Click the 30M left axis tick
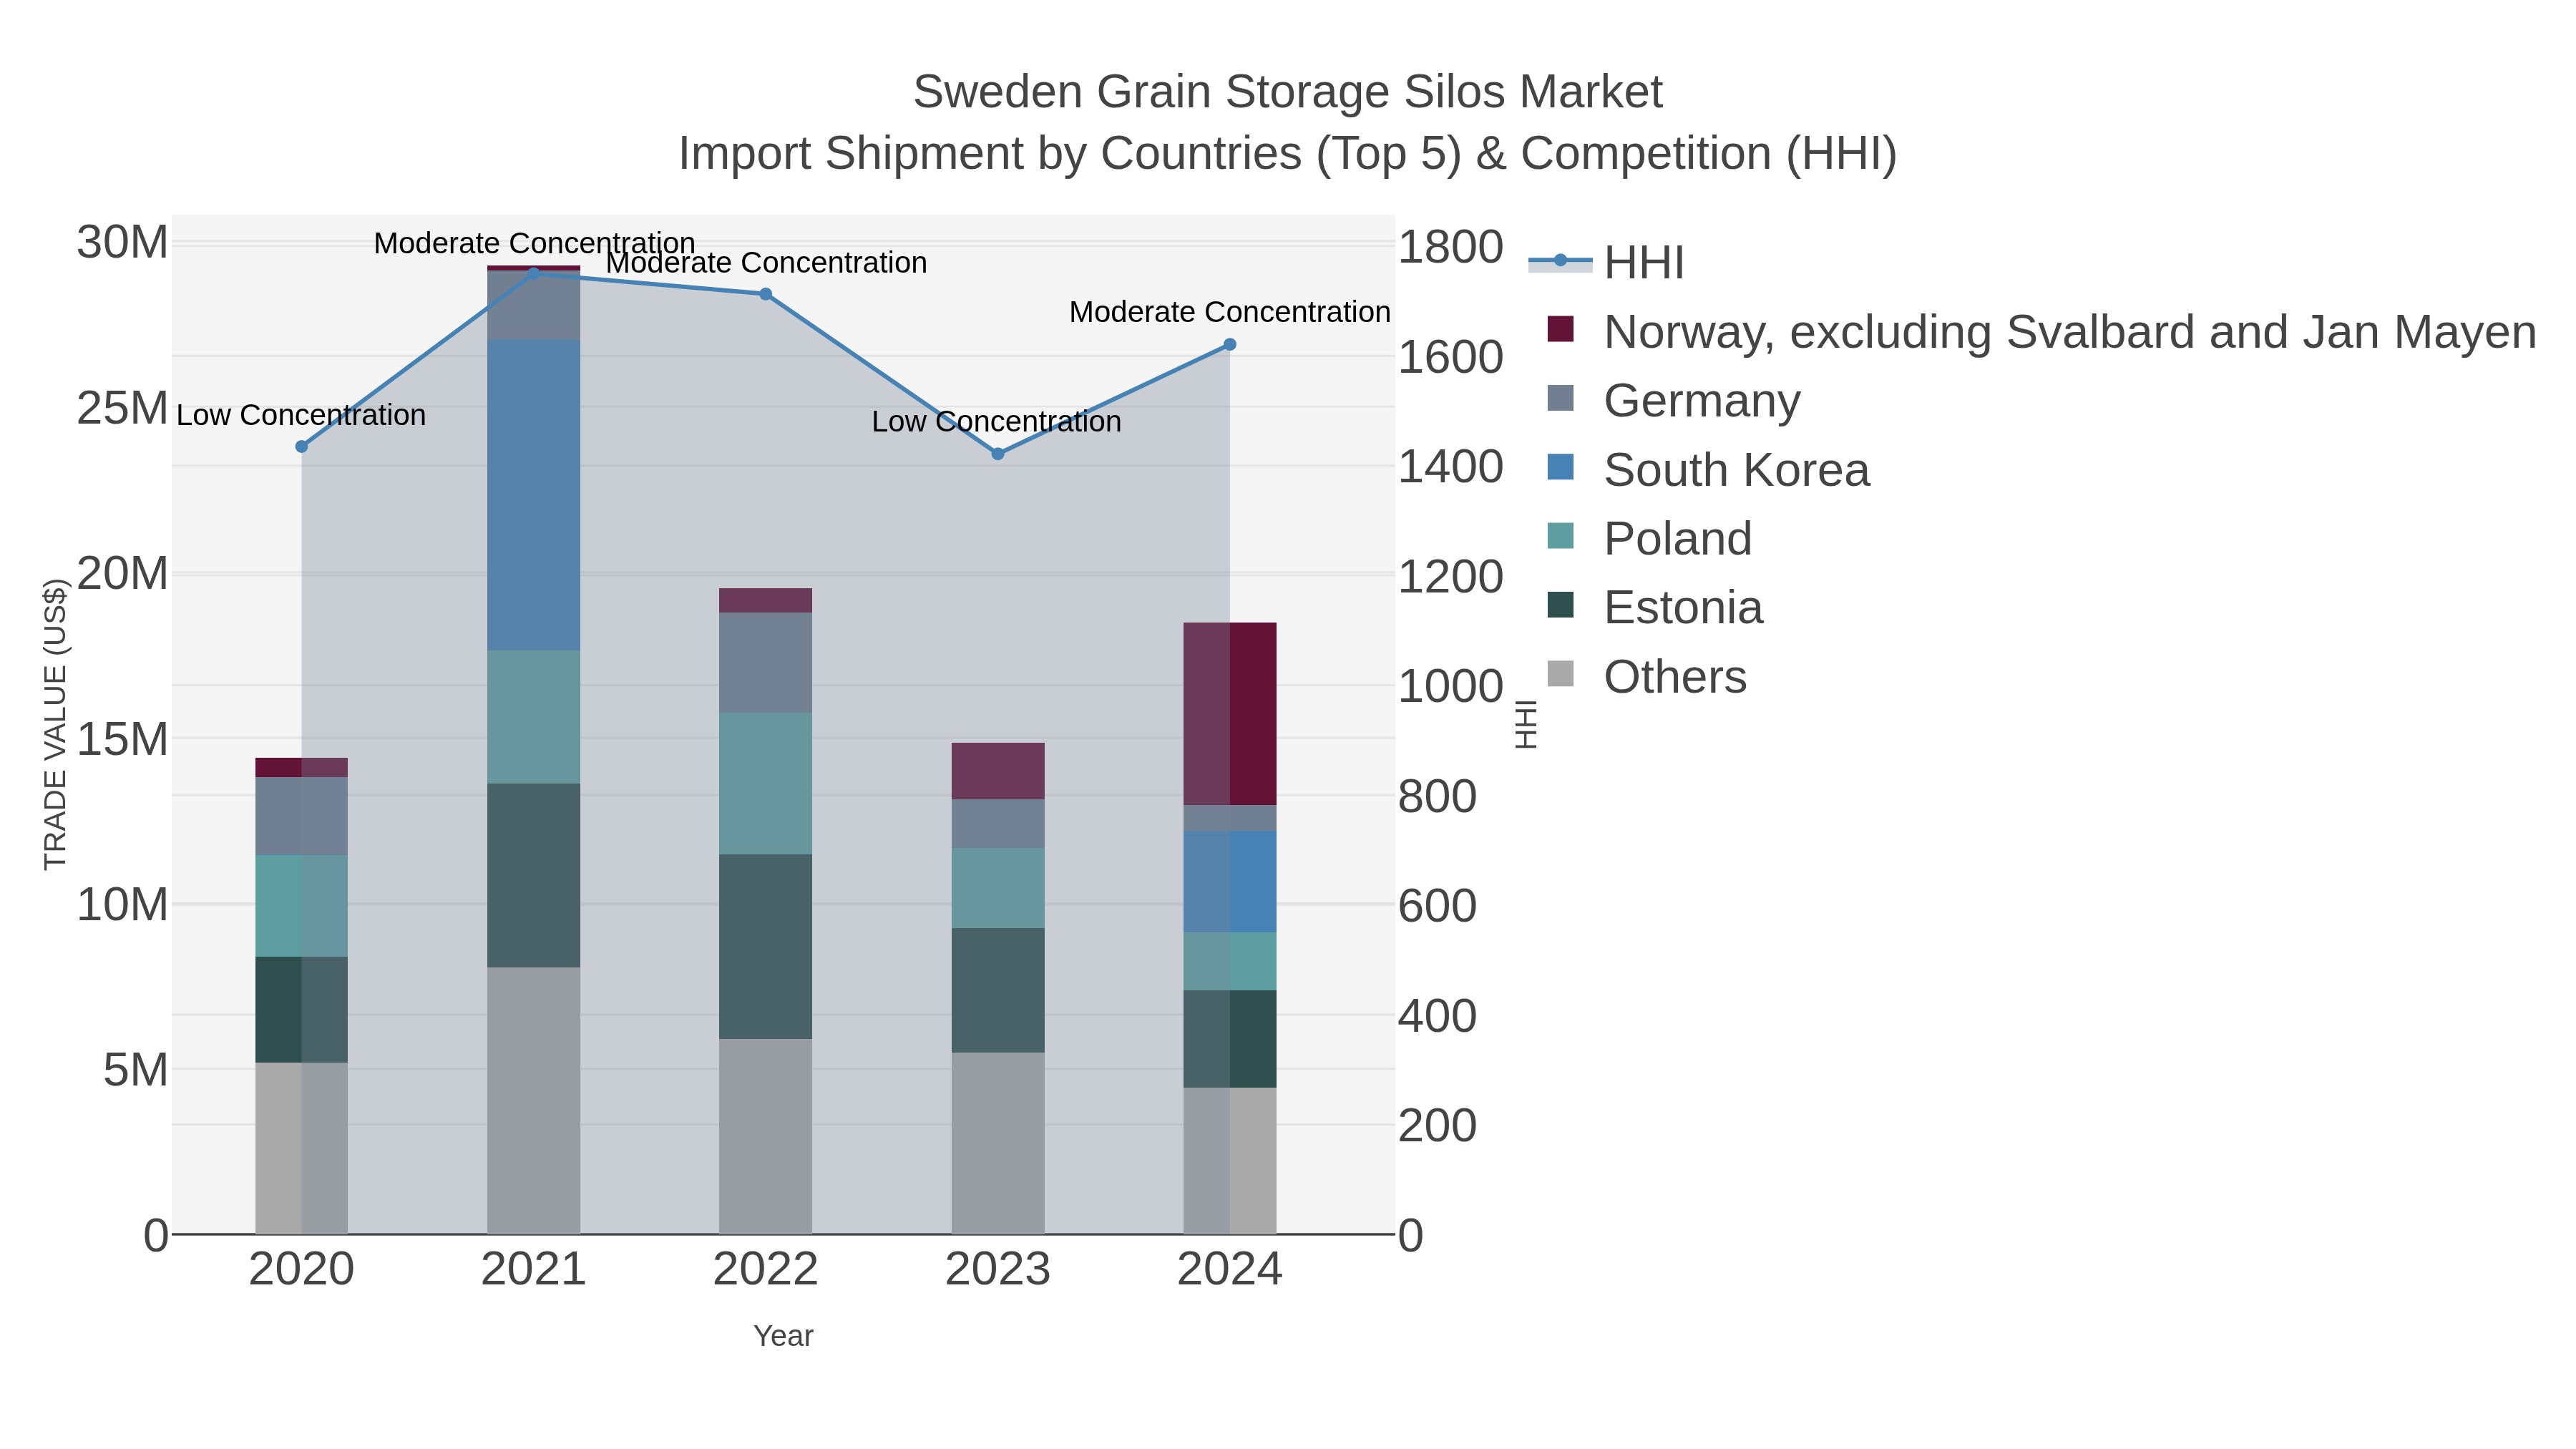Screen dimensions: 2576x1449 (x=122, y=243)
